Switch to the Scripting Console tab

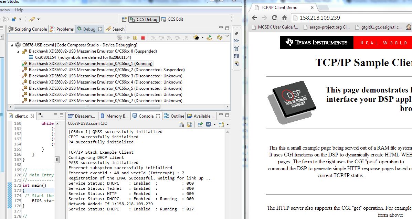27,29
